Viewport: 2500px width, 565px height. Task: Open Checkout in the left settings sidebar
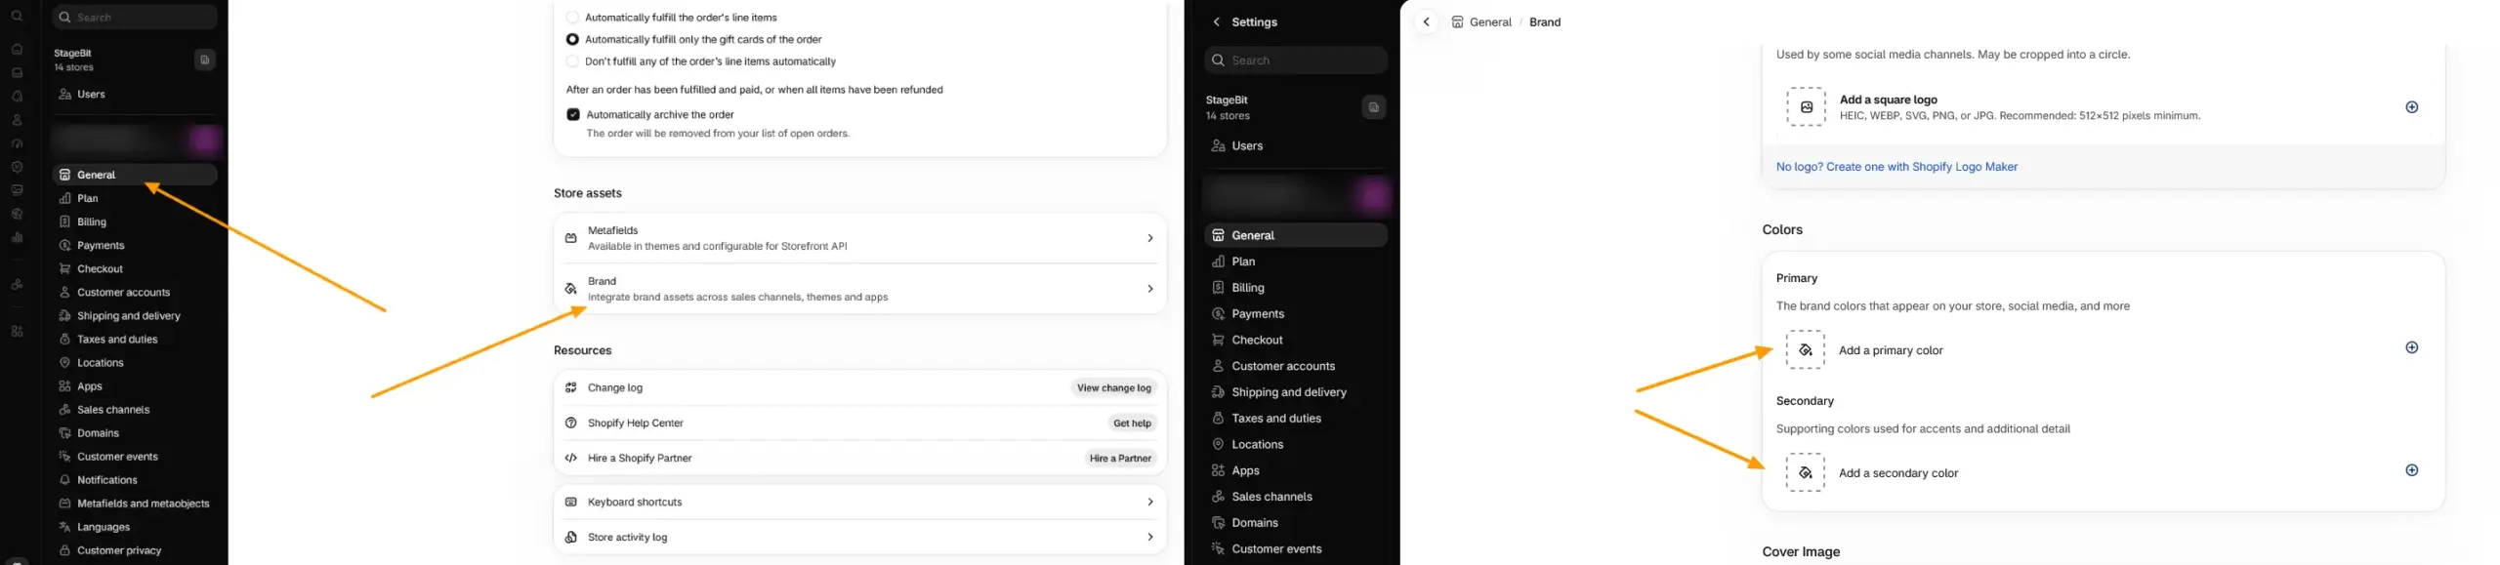[135, 268]
